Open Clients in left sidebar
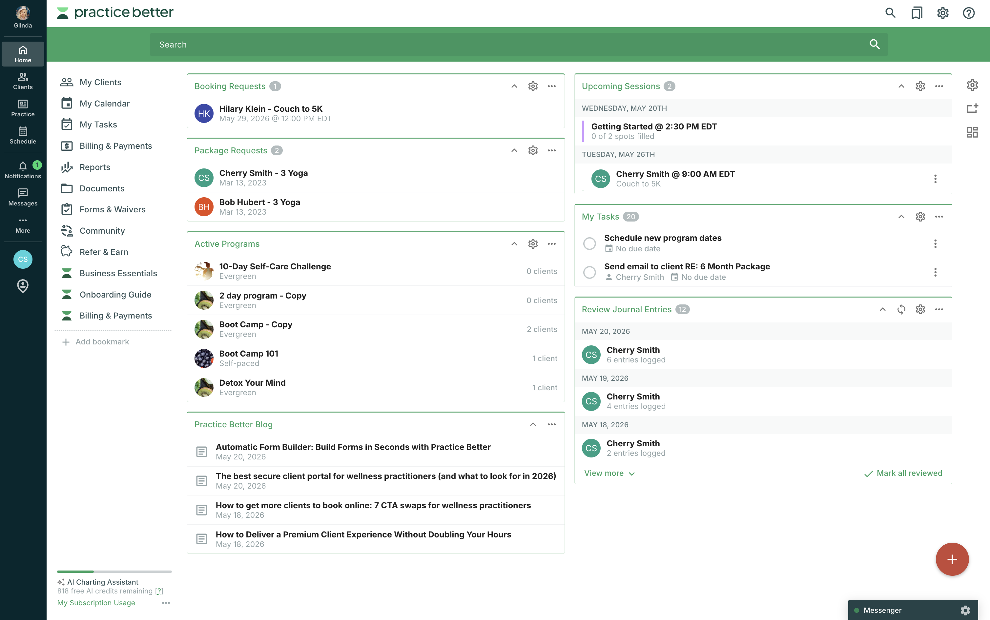Screen dimensions: 990x620 coord(23,81)
